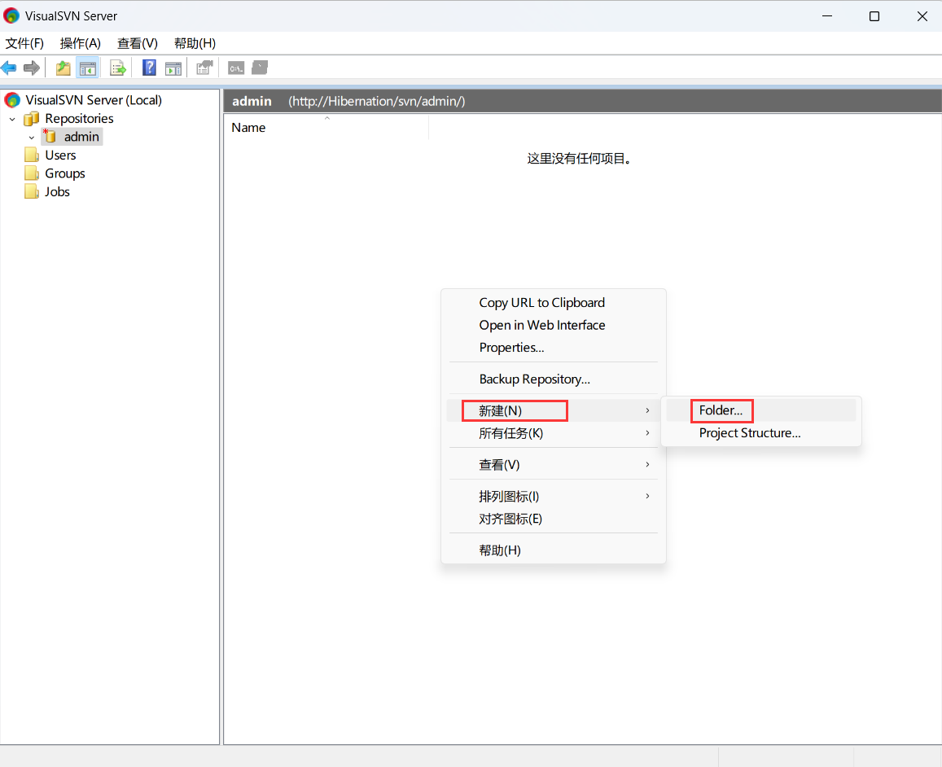This screenshot has height=767, width=942.
Task: Select Groups in the tree
Action: [x=65, y=173]
